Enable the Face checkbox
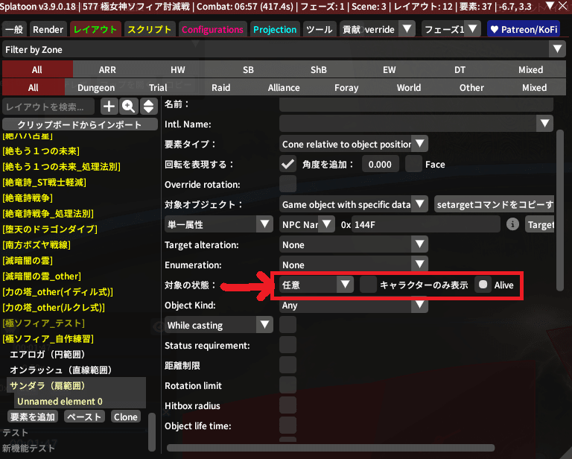Screen dimensions: 572x459 click(x=413, y=164)
